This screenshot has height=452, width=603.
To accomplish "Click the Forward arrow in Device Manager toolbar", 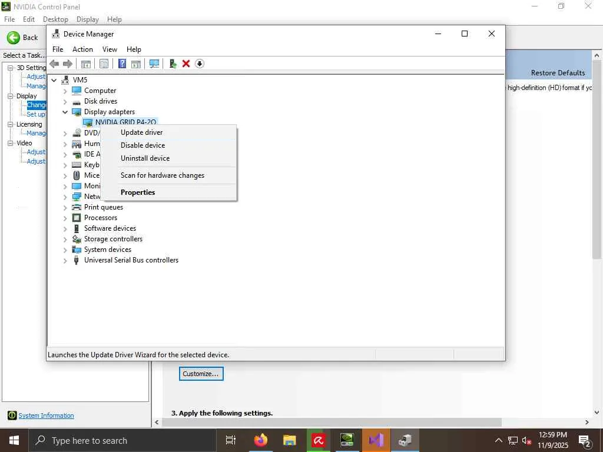I will 68,64.
